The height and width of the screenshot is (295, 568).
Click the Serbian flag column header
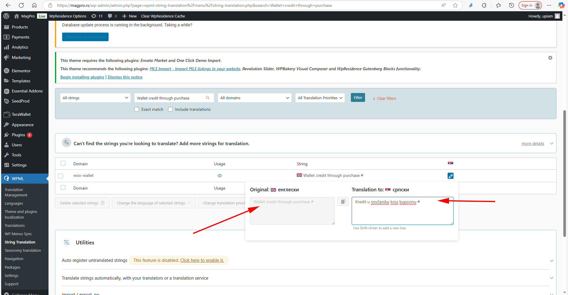click(x=451, y=163)
